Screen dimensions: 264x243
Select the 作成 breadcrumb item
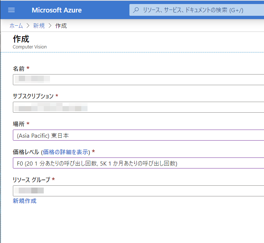pos(61,26)
